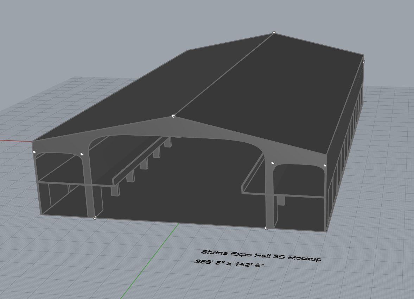
Task: Pick the point at the right column base
Action: pyautogui.click(x=266, y=228)
